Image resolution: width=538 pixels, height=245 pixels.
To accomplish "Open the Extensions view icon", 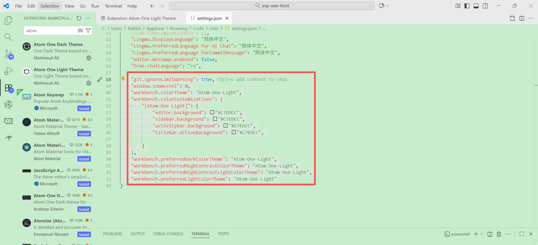I will (8, 88).
